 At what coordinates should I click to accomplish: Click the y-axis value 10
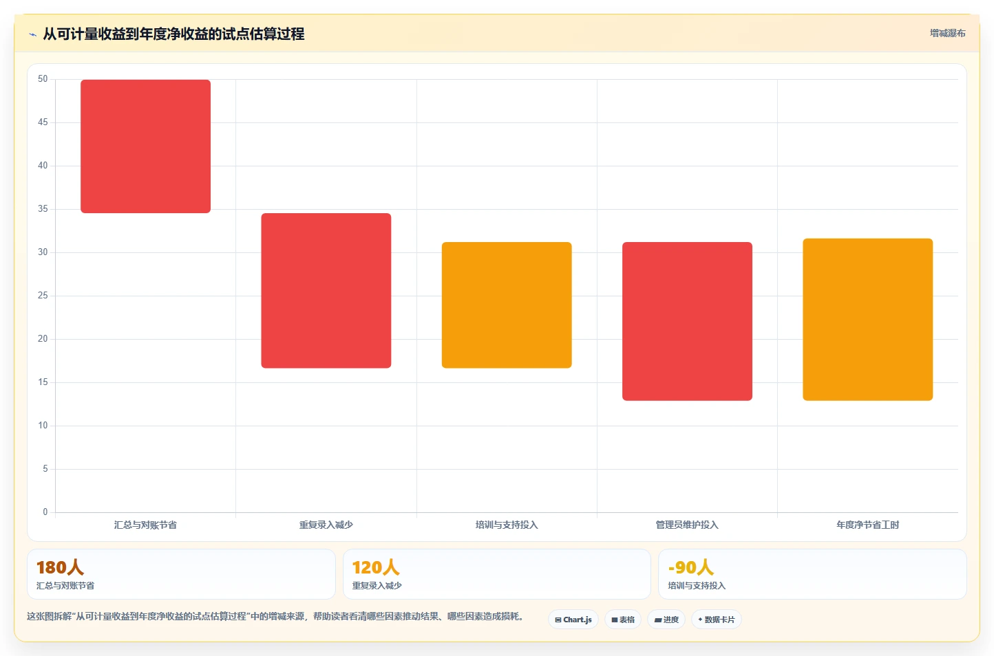(x=43, y=426)
